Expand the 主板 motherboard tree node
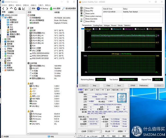The height and width of the screenshot is (138, 166). click(x=2, y=39)
